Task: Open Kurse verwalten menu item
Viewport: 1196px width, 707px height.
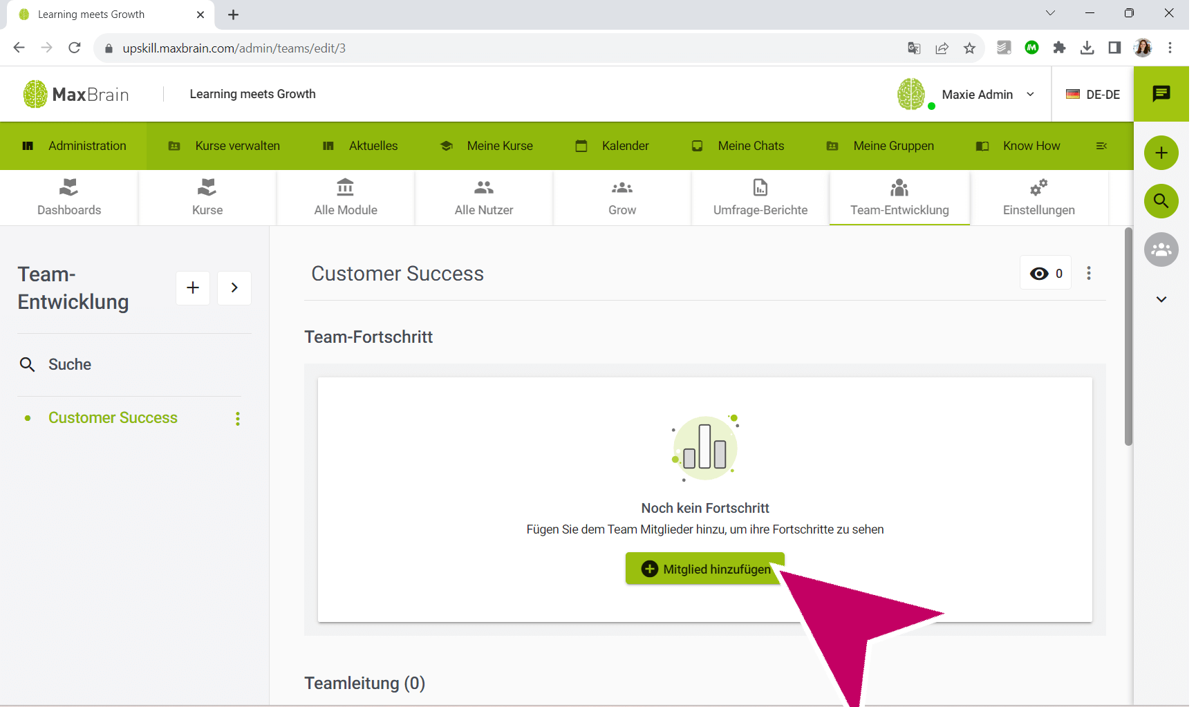Action: 224,146
